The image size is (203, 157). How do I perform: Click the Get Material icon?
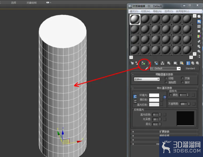(132, 63)
